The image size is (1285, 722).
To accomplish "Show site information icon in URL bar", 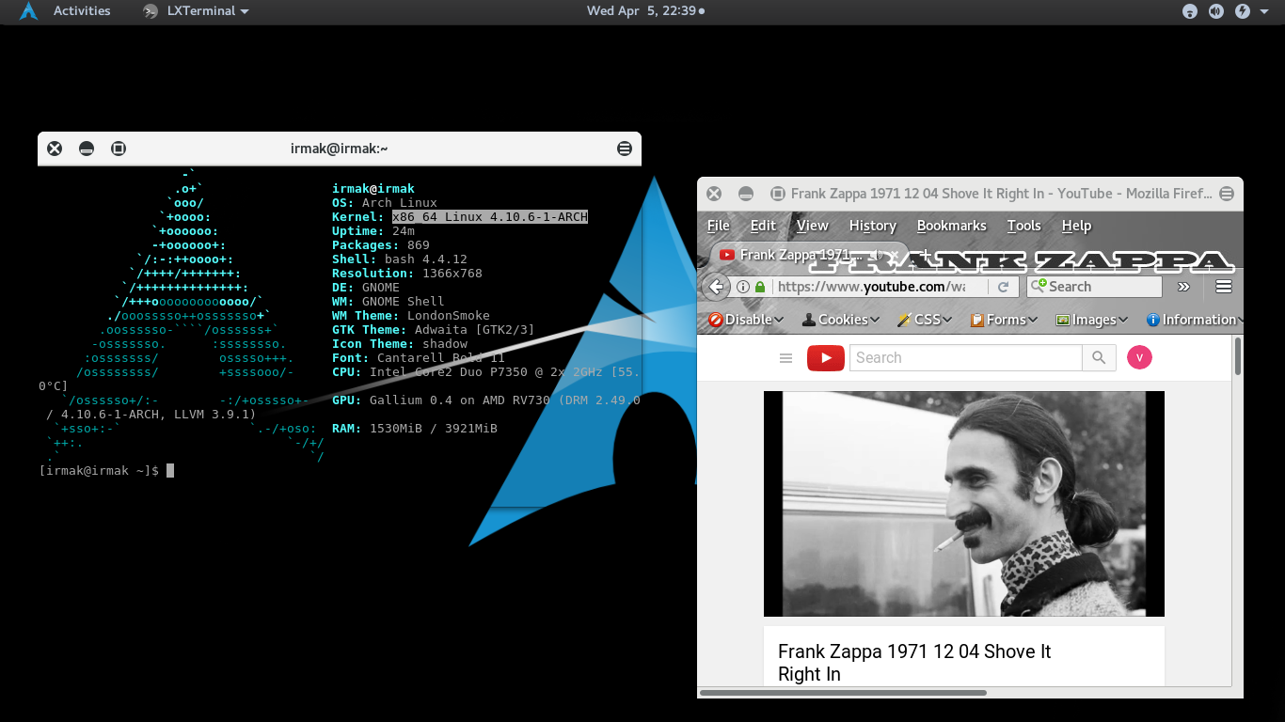I will (x=743, y=287).
